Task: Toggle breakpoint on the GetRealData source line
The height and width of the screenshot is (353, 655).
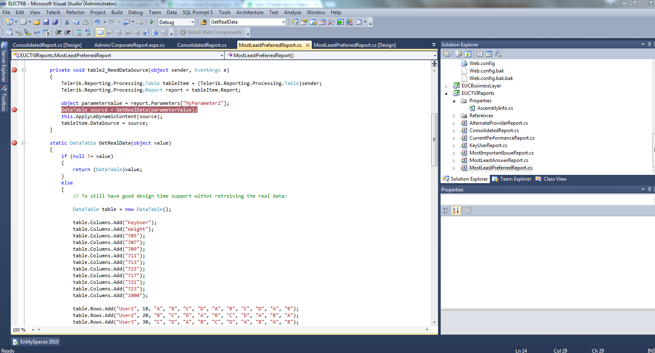Action: pyautogui.click(x=14, y=110)
